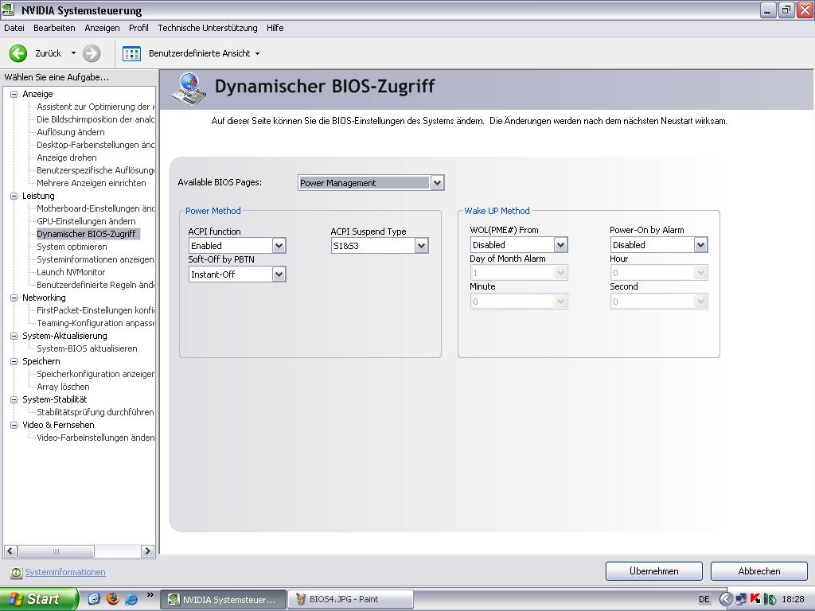The height and width of the screenshot is (611, 815).
Task: Click tree horizontal scrollbar left arrow
Action: point(11,551)
